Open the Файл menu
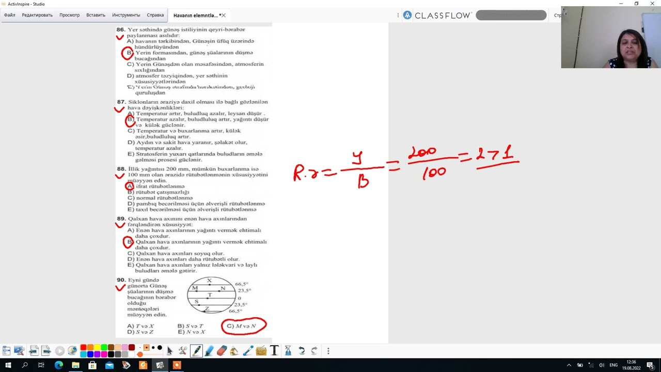This screenshot has width=661, height=372. (x=10, y=15)
